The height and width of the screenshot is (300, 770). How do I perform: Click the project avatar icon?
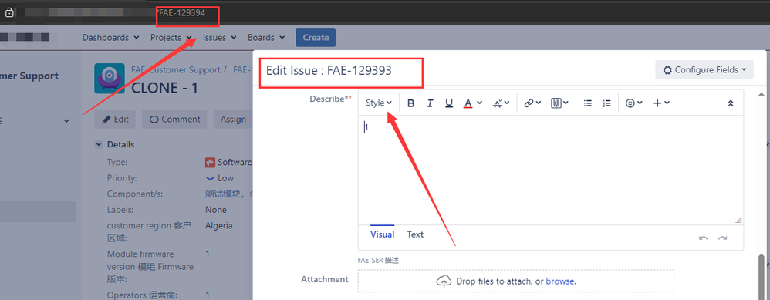coord(110,79)
